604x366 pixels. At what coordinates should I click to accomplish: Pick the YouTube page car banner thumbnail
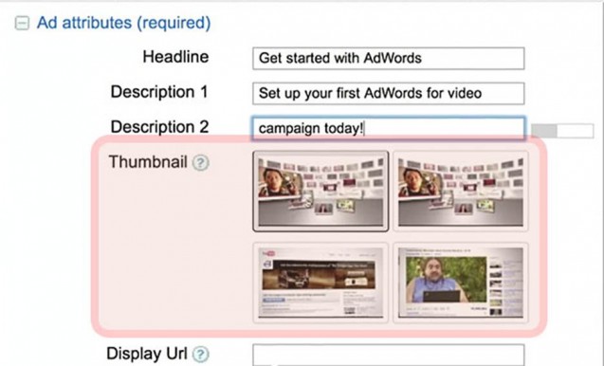click(x=320, y=283)
